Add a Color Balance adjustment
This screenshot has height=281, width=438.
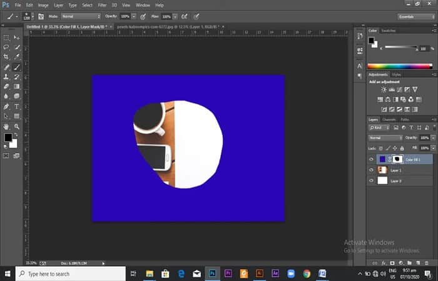point(388,99)
